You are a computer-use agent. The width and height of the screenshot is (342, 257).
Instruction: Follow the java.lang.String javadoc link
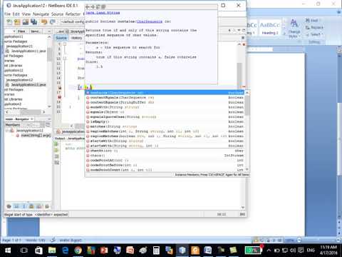pyautogui.click(x=103, y=13)
